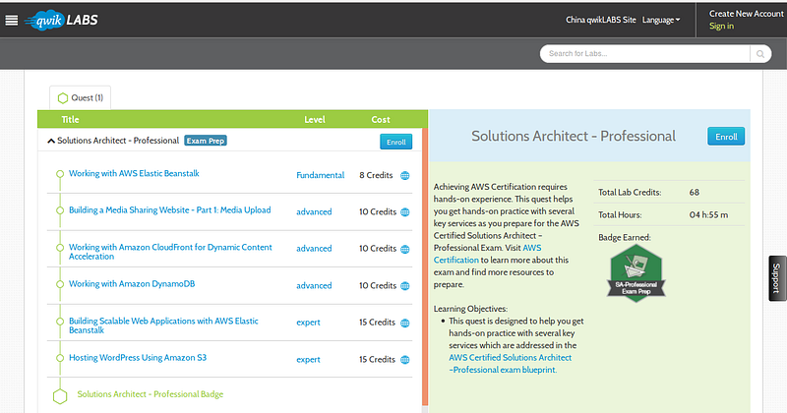The width and height of the screenshot is (787, 413).
Task: Click globe icon in Working with Amazon DynamoDB row
Action: [x=405, y=286]
